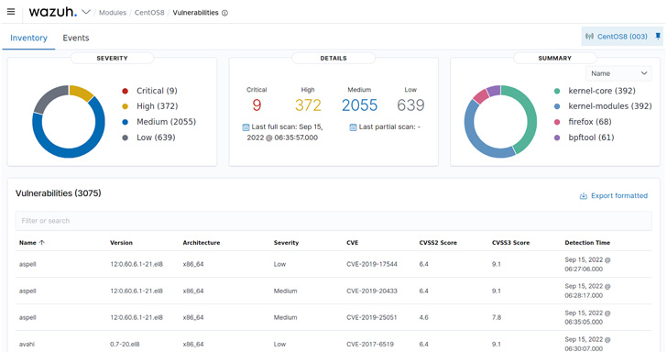The image size is (667, 352).
Task: Sort by the Severity column header
Action: (x=286, y=243)
